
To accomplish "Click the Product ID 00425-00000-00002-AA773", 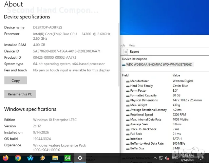I will point(55,57).
